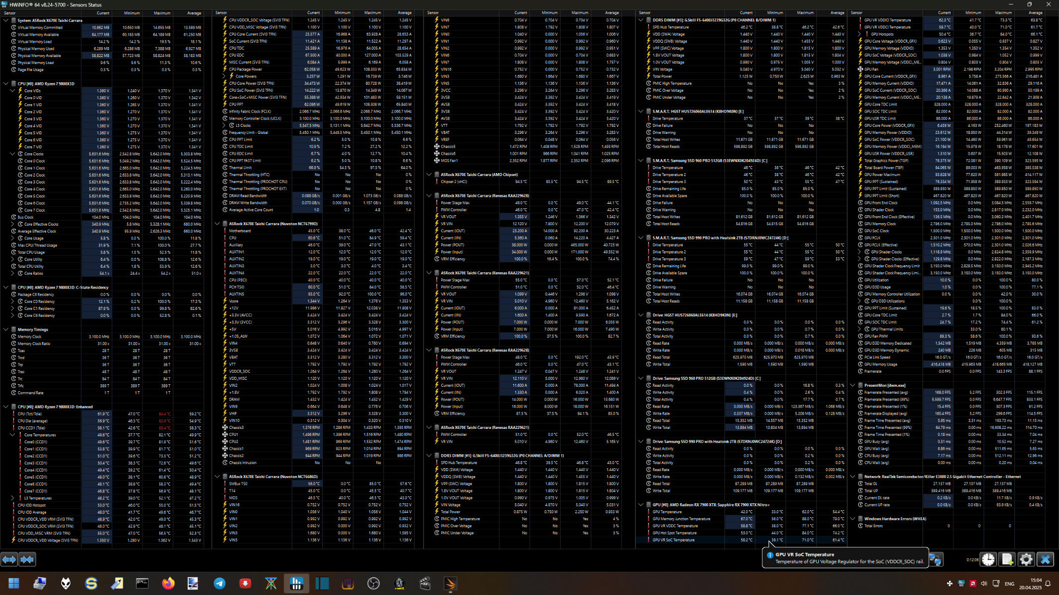This screenshot has height=595, width=1059.
Task: Collapse the PresentMon [dwm.exe] section
Action: 852,385
